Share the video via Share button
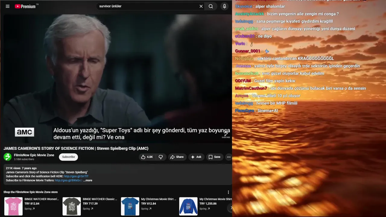Image resolution: width=386 pixels, height=217 pixels. tap(177, 157)
